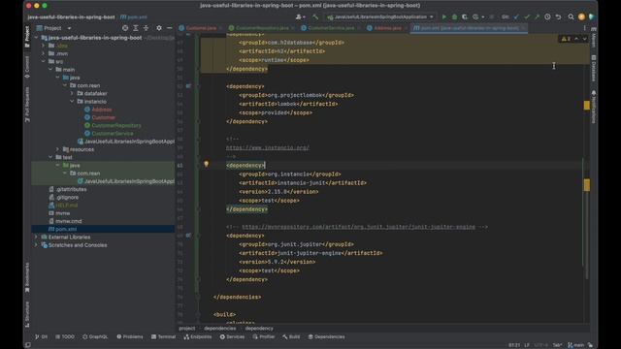
Task: Open the Git tool window at bottom
Action: point(41,336)
